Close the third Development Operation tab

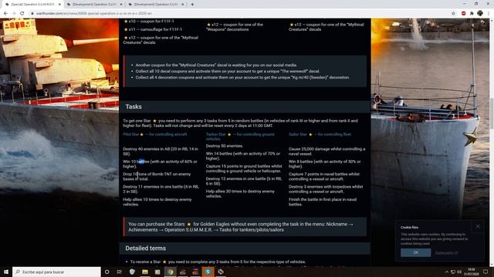point(182,5)
